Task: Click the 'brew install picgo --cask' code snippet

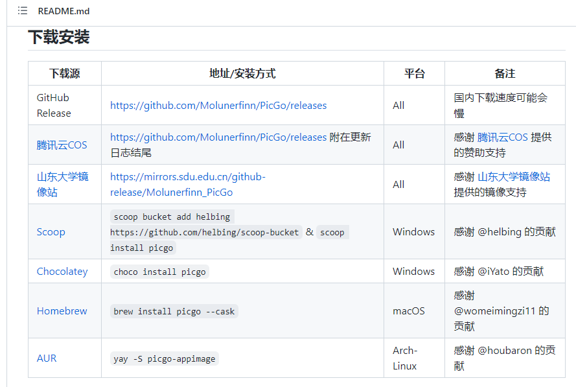Action: [x=174, y=311]
